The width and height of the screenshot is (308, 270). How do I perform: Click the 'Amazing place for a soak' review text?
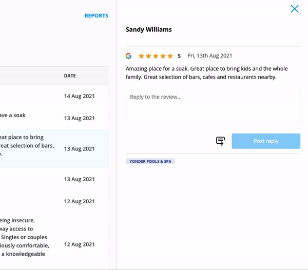(207, 73)
